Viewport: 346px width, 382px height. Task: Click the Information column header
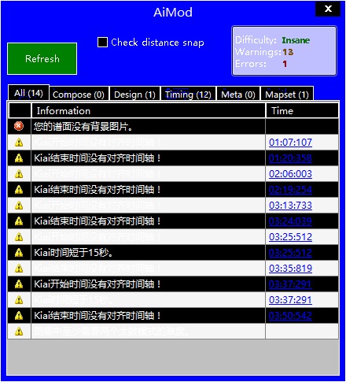[x=149, y=110]
